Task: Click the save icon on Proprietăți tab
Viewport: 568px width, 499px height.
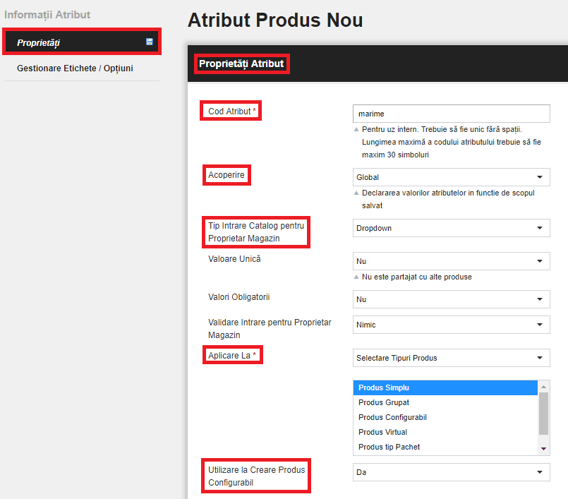Action: (x=150, y=42)
